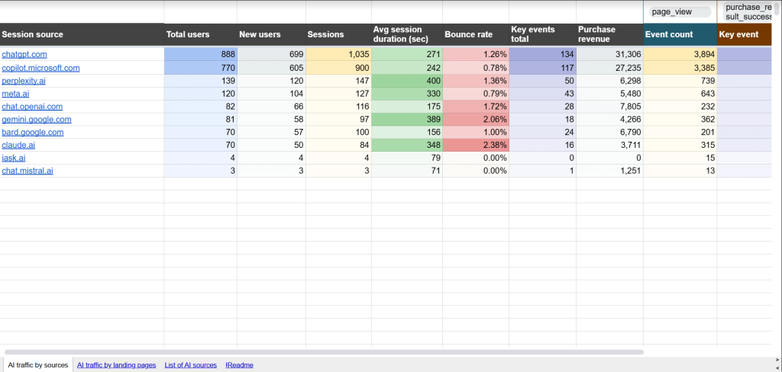Select the 6,790 purchase revenue cell
The height and width of the screenshot is (372, 782).
pyautogui.click(x=610, y=133)
